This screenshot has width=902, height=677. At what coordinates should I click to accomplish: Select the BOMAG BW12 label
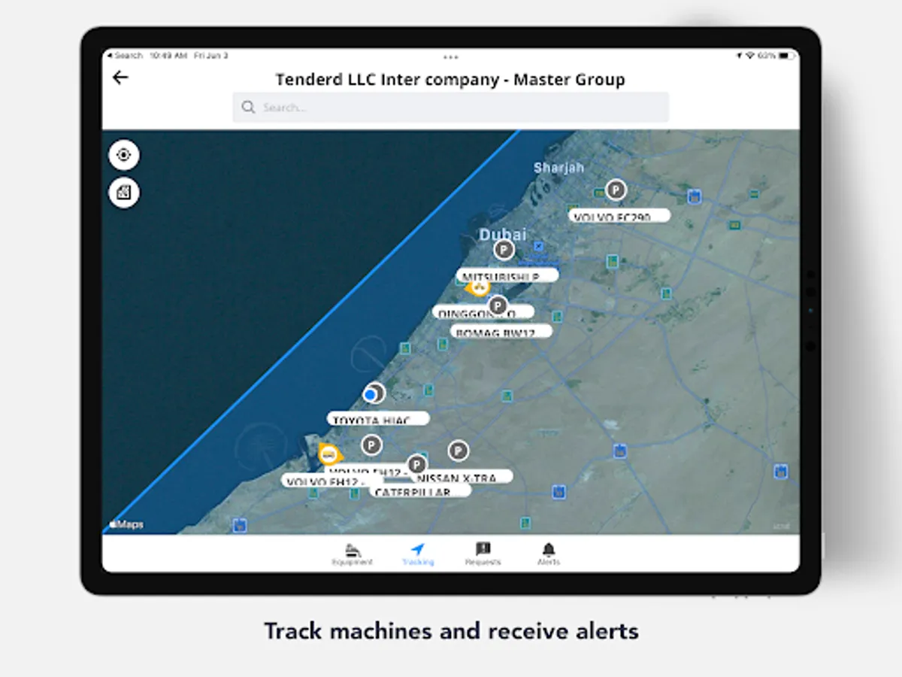click(x=501, y=331)
